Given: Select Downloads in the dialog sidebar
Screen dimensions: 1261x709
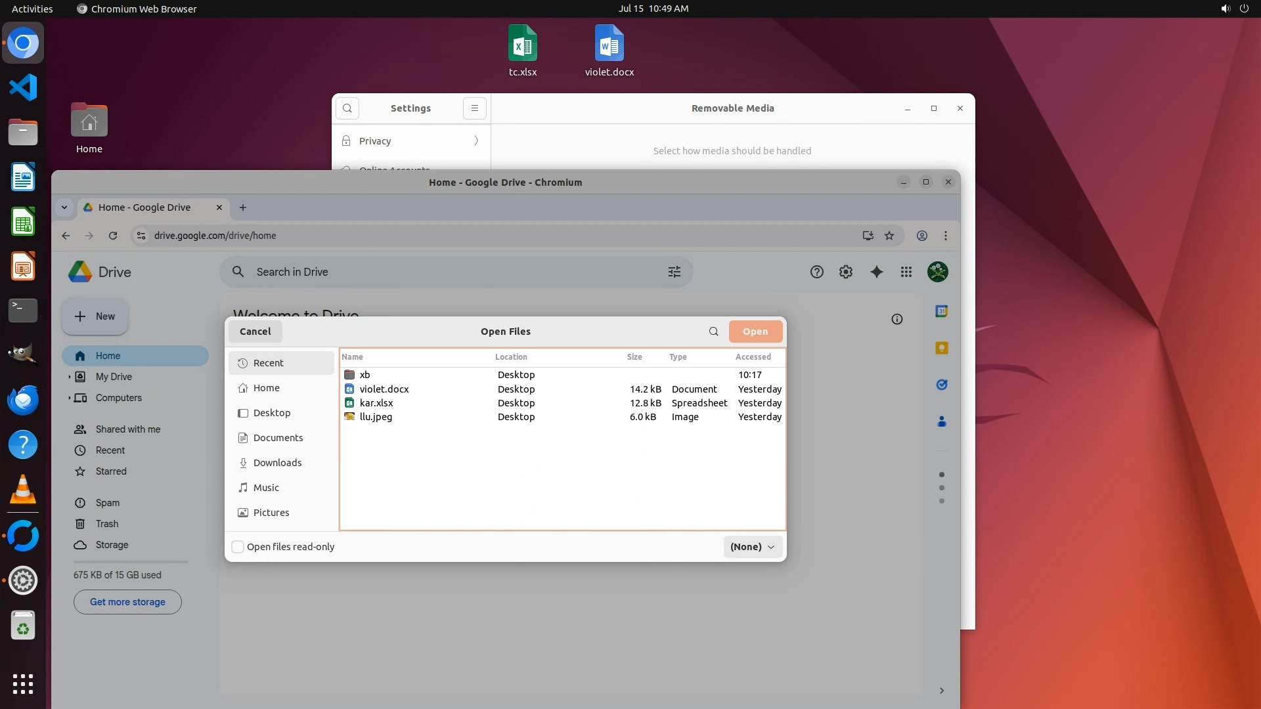Looking at the screenshot, I should coord(277,463).
